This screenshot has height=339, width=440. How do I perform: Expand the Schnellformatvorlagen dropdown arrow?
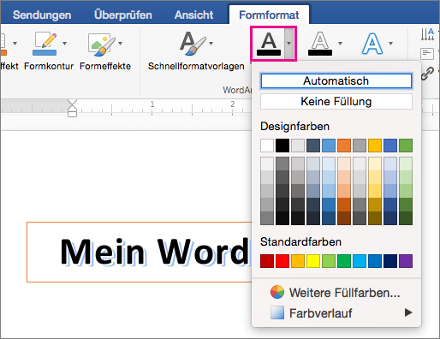point(211,44)
